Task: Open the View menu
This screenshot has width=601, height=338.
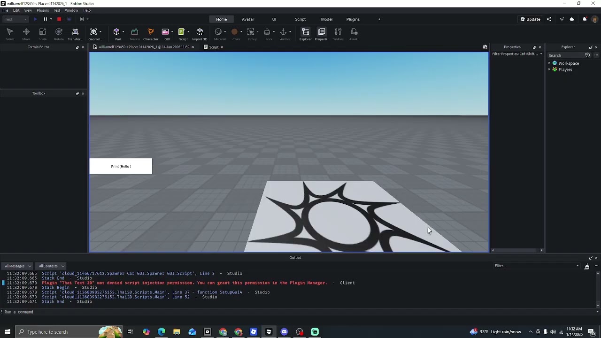Action: click(x=28, y=10)
